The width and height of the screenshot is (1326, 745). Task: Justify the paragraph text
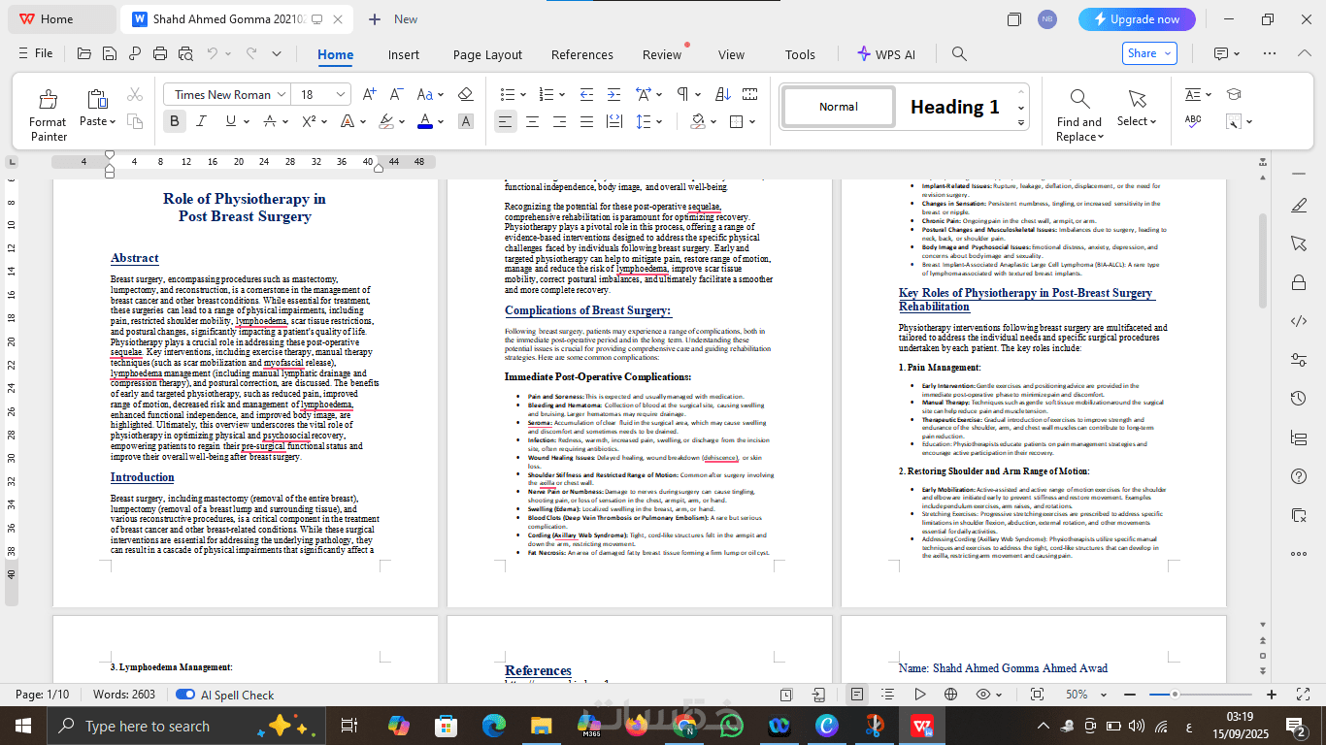pos(587,121)
